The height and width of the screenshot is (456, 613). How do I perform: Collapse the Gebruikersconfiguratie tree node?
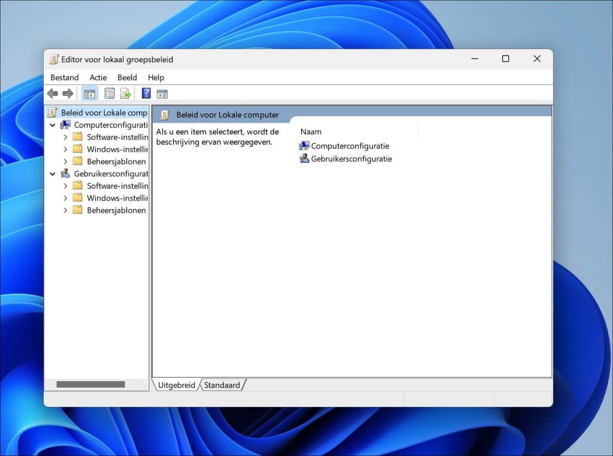(53, 174)
